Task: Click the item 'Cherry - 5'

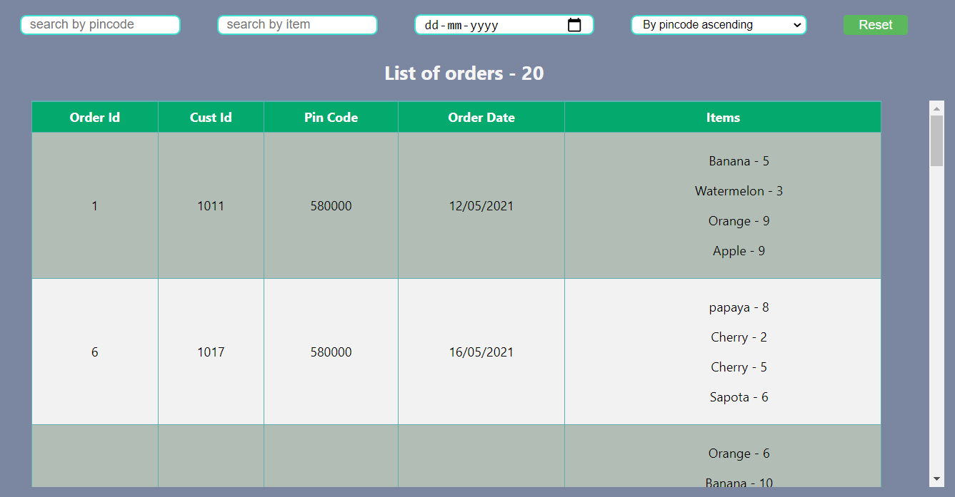Action: pos(739,367)
